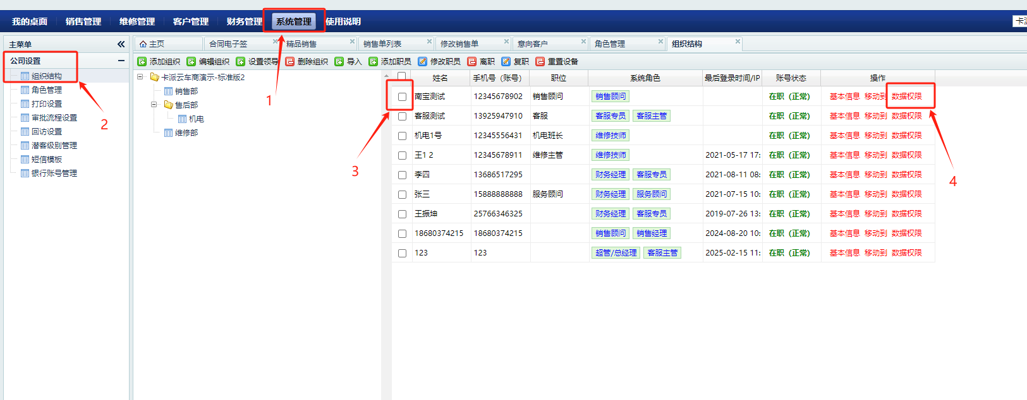
Task: Collapse the 公司设置 section
Action: click(121, 61)
